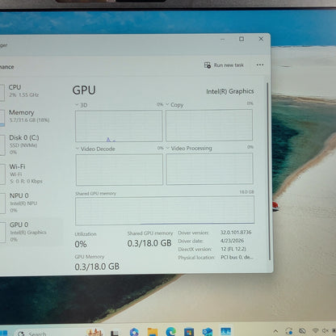
Task: Open the Windows Start menu
Action: tap(3, 333)
